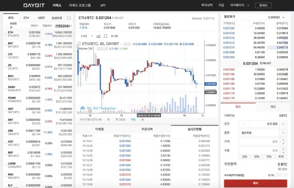Toggle the fee discount switch next to 0.1%

click(279, 175)
